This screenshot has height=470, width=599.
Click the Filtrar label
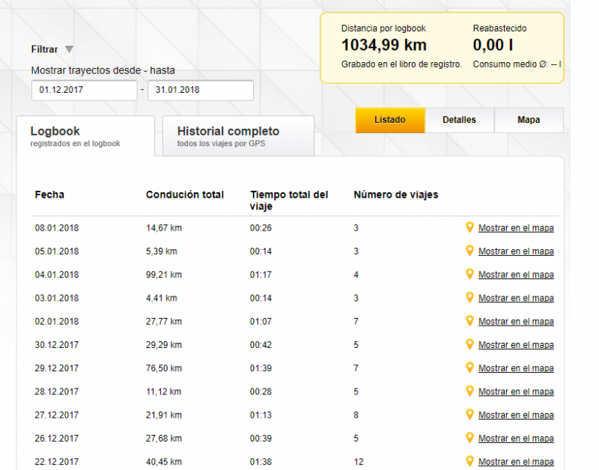pyautogui.click(x=44, y=49)
